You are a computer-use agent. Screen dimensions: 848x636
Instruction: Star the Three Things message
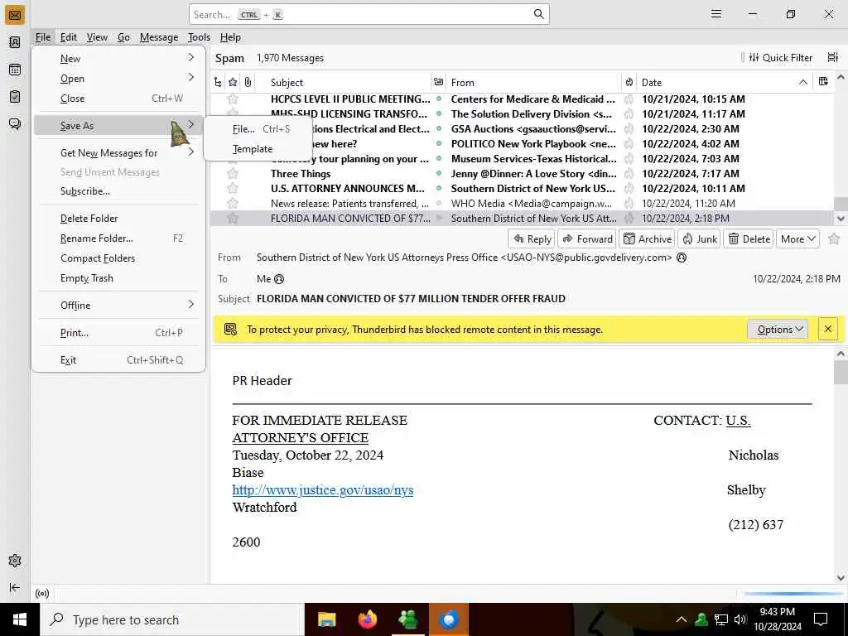click(x=233, y=174)
